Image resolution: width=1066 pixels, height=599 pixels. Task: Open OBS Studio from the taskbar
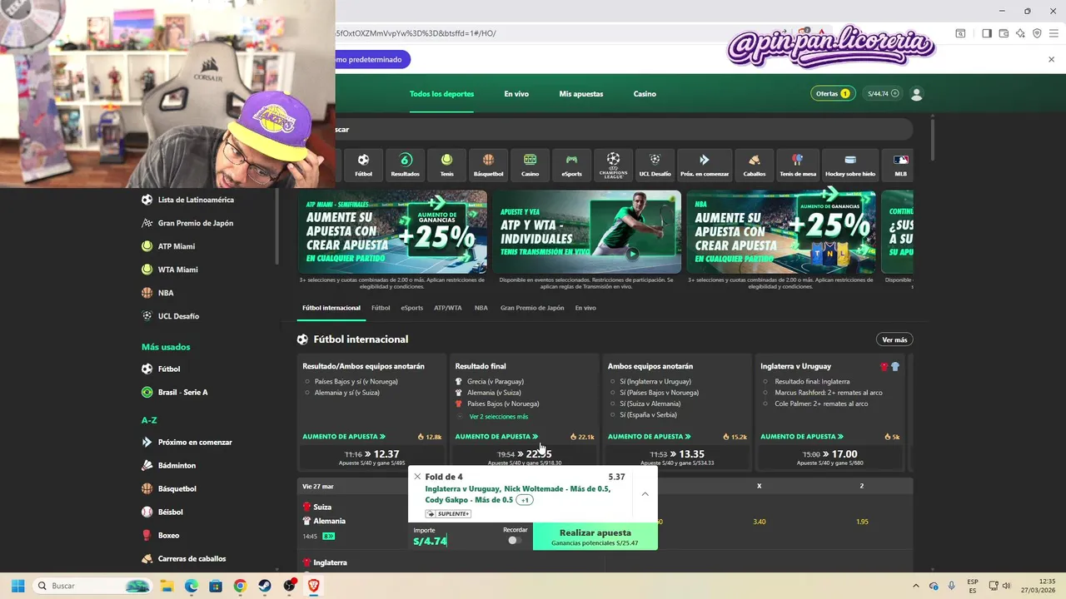point(290,586)
